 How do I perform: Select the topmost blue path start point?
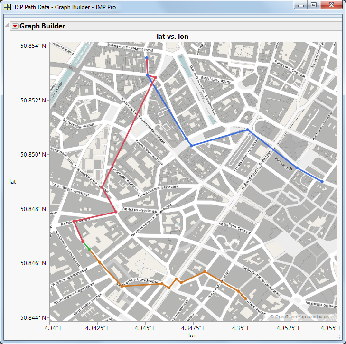coord(147,58)
